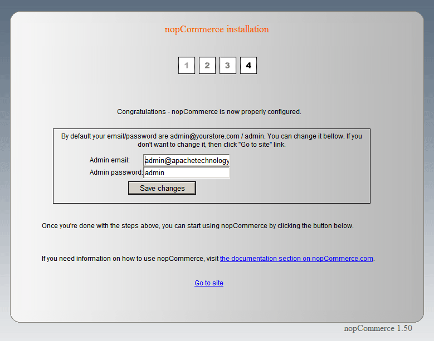The width and height of the screenshot is (434, 341).
Task: Click the Admin email label
Action: click(x=110, y=160)
